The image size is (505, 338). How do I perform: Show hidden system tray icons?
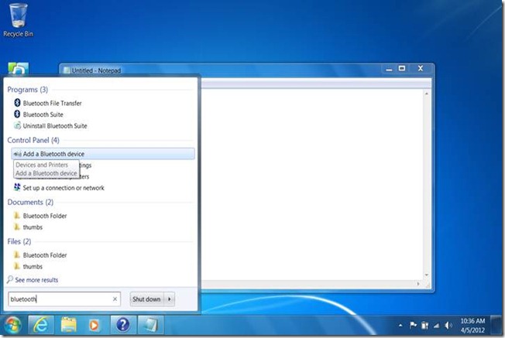coord(400,325)
